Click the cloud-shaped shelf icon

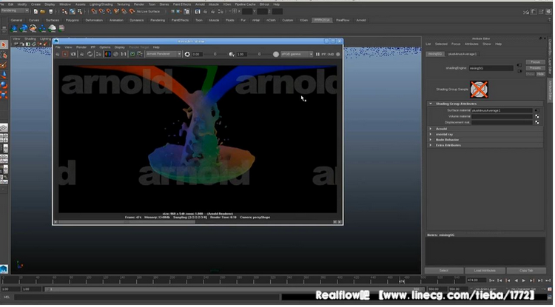(x=52, y=28)
